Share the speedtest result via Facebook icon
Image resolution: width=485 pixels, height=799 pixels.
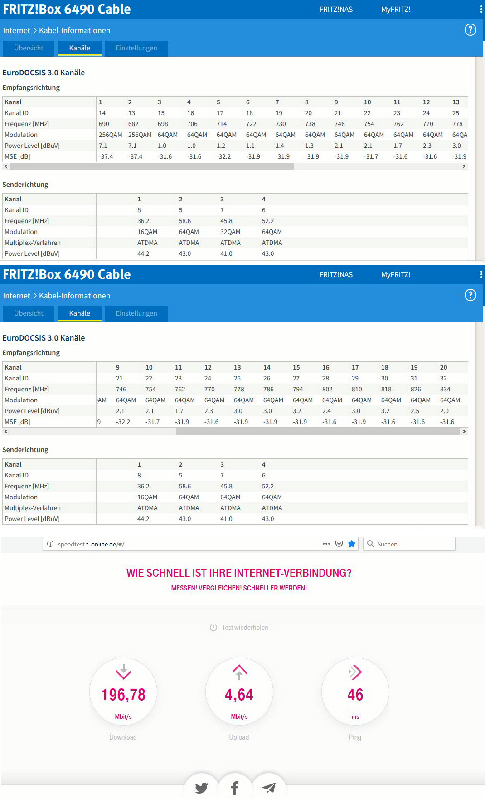coord(235,788)
